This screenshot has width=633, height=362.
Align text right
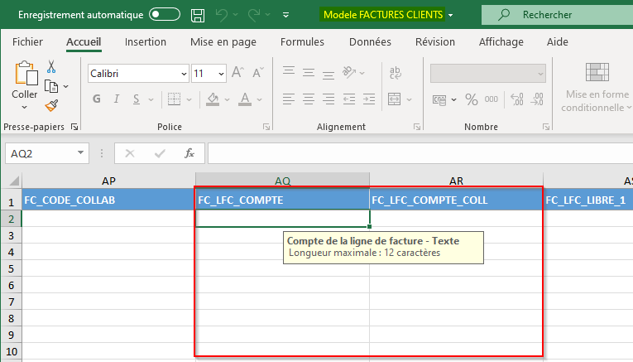tap(328, 99)
